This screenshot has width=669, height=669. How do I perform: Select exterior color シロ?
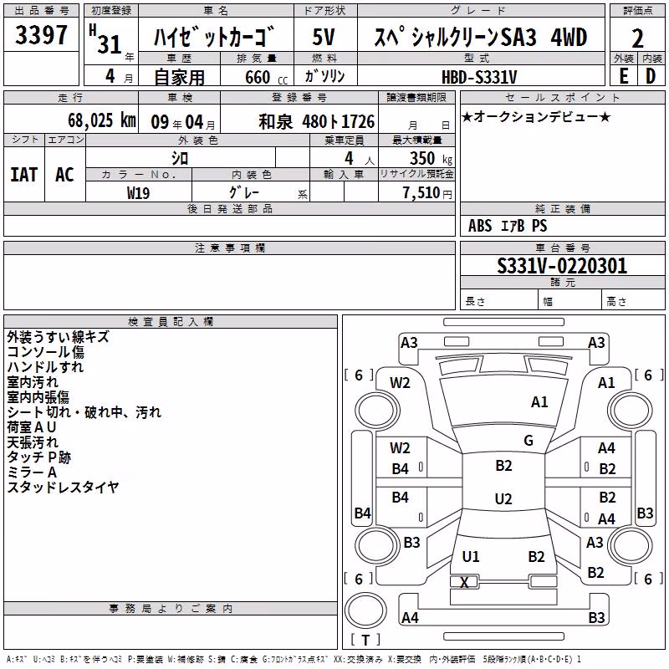point(180,159)
